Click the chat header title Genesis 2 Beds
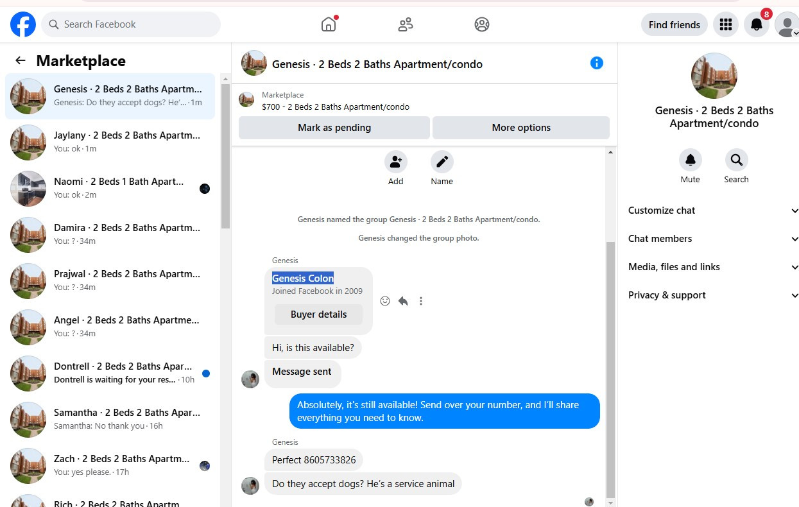The height and width of the screenshot is (507, 799). pos(377,64)
